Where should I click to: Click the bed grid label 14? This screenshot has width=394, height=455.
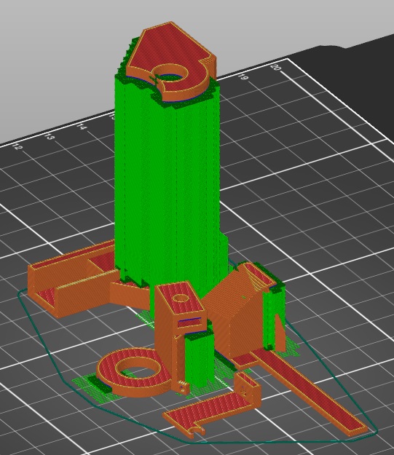tap(81, 127)
